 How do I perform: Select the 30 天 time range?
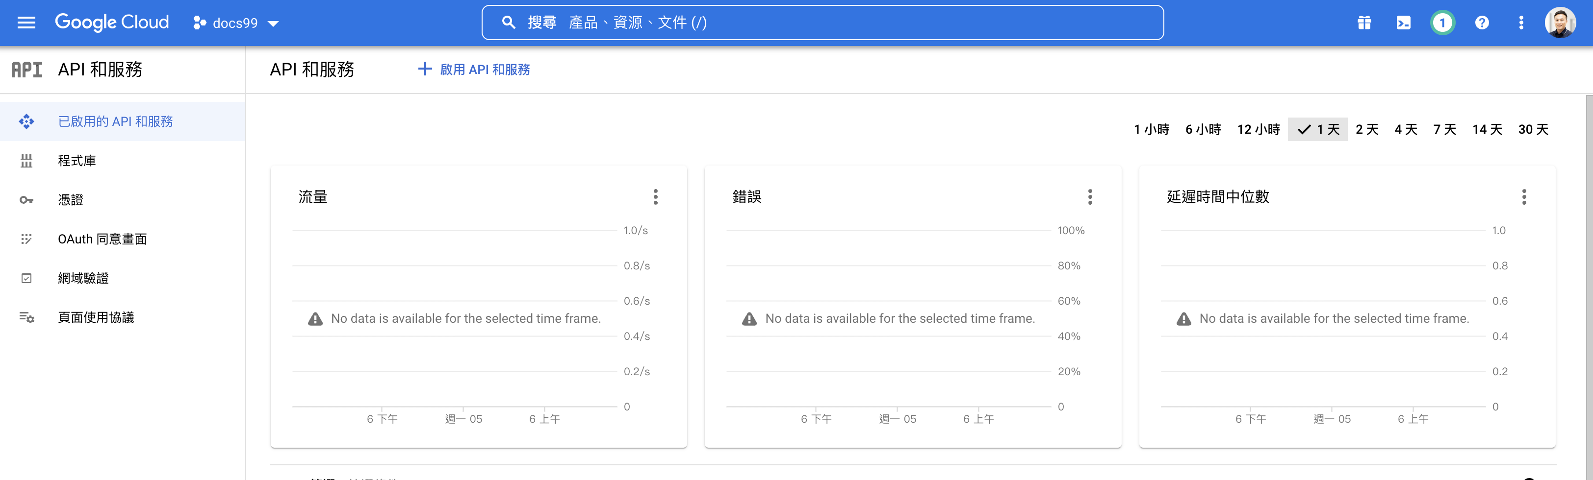pyautogui.click(x=1533, y=130)
